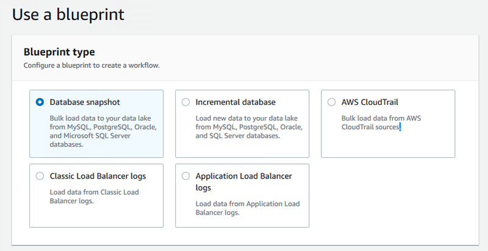Select the Database snapshot radio button
This screenshot has width=488, height=251.
click(40, 102)
